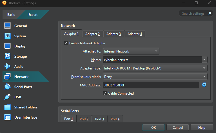Click the Serial Ports sidebar icon

(8, 87)
